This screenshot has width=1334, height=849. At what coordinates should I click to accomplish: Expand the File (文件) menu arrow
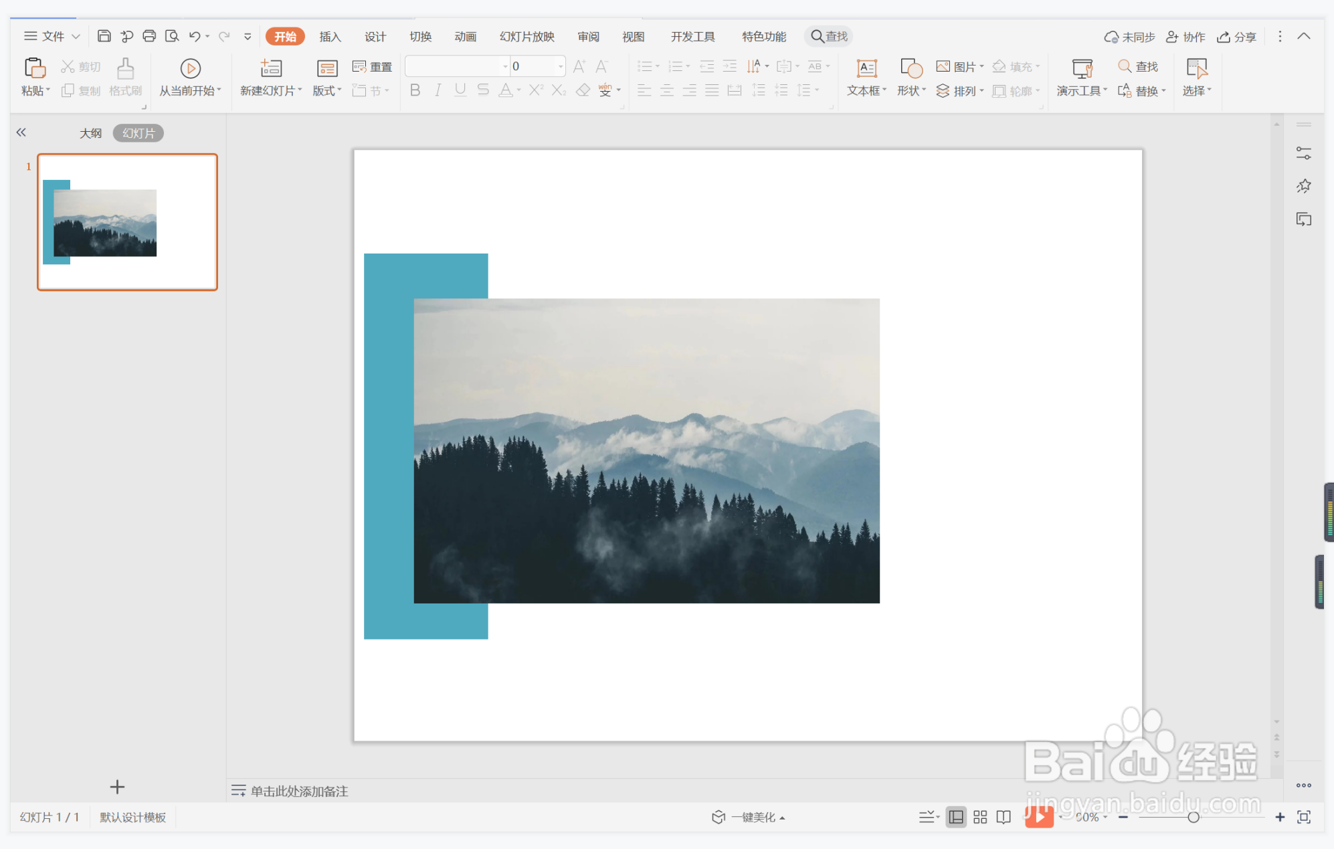pos(76,36)
